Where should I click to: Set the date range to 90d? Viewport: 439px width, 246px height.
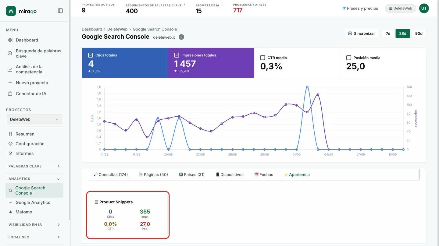click(x=419, y=33)
